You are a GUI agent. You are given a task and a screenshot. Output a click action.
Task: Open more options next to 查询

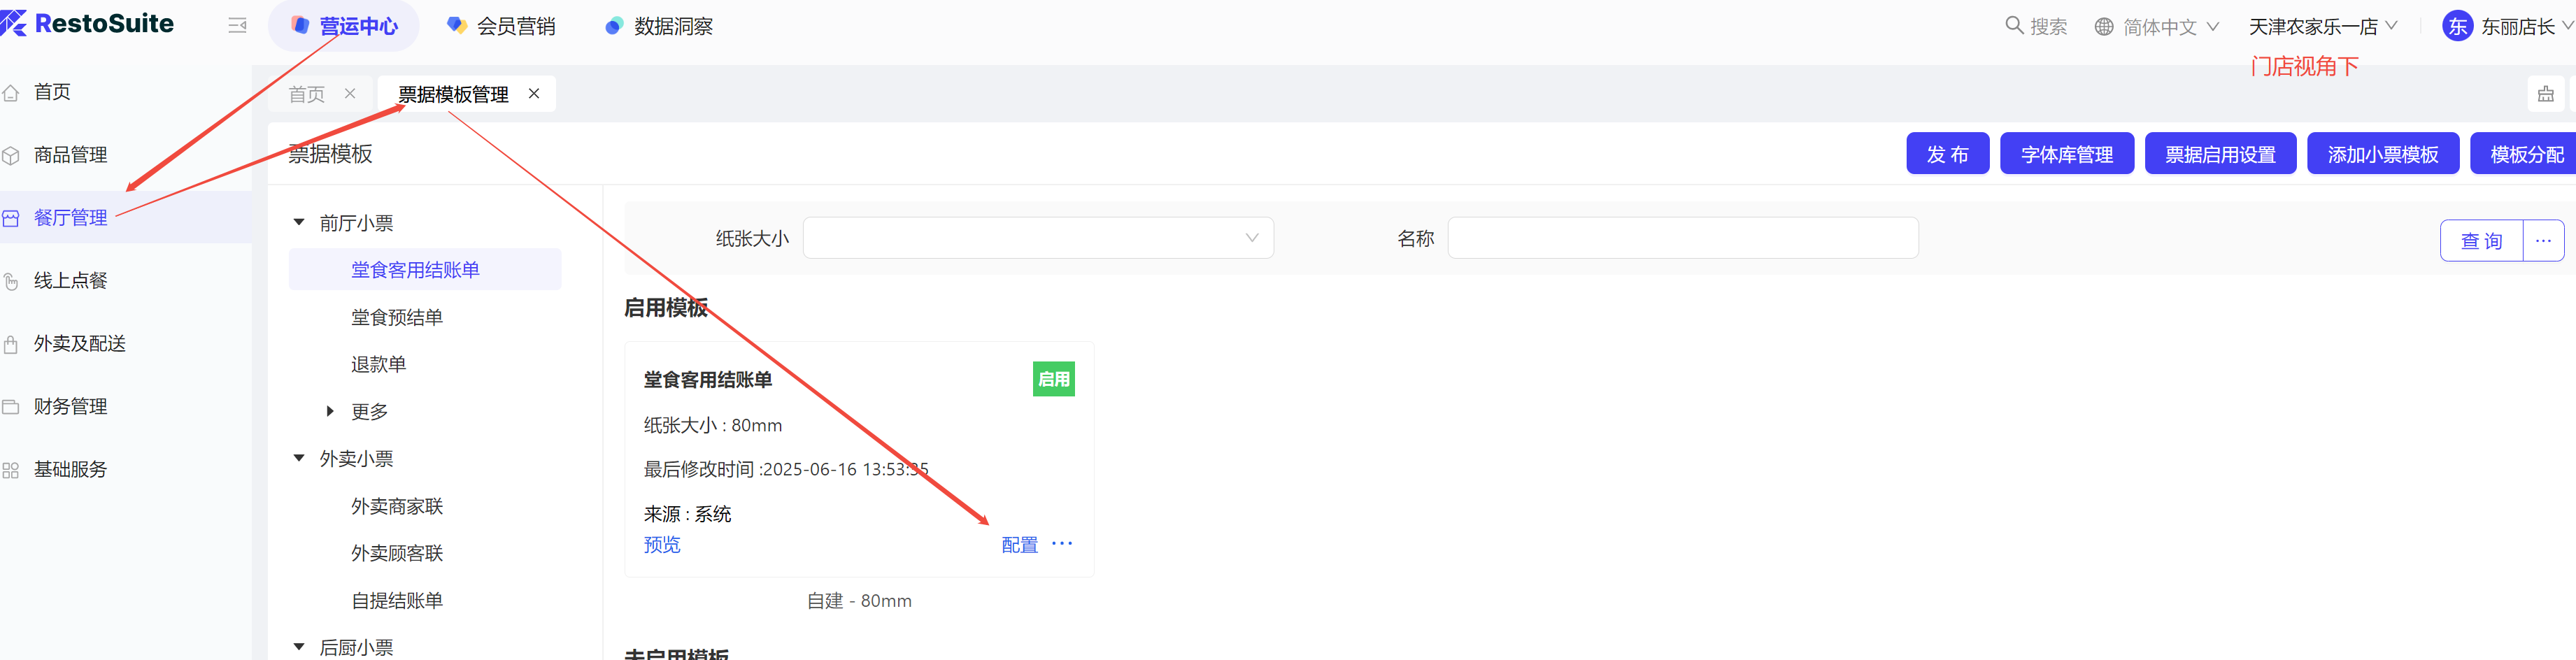click(x=2543, y=241)
